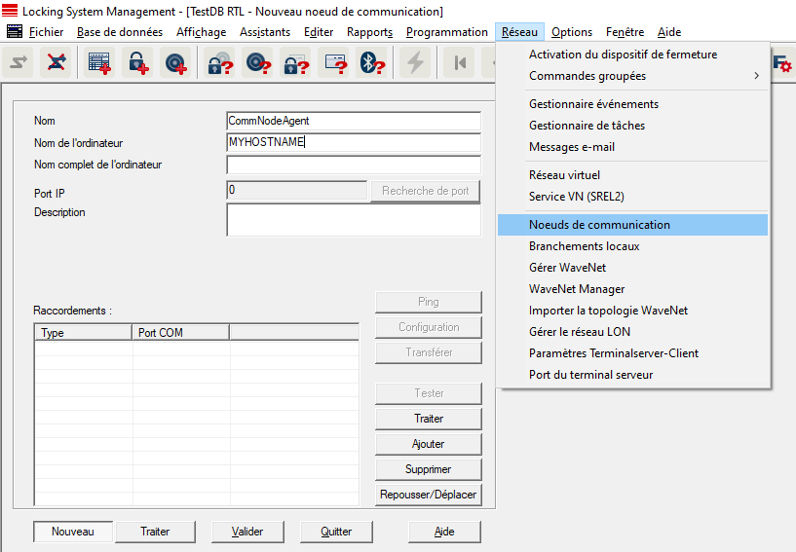Click the read card icon with question mark
The image size is (796, 552).
(x=334, y=63)
